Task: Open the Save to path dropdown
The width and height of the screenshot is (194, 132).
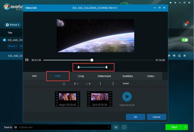Action: click(108, 127)
